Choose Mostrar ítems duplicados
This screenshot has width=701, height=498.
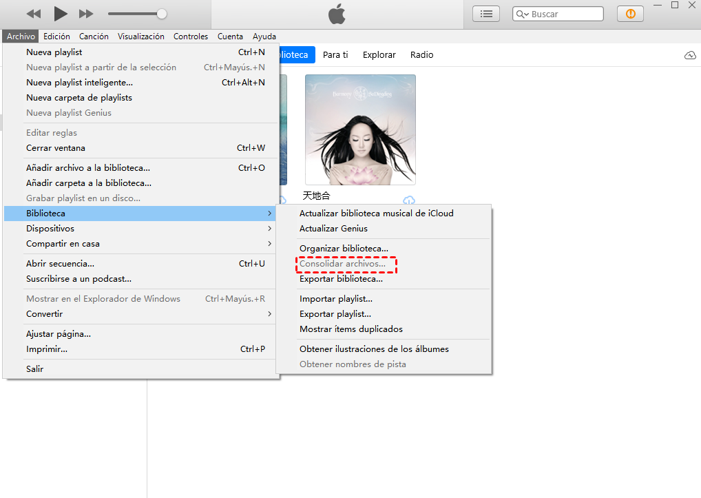(x=351, y=329)
